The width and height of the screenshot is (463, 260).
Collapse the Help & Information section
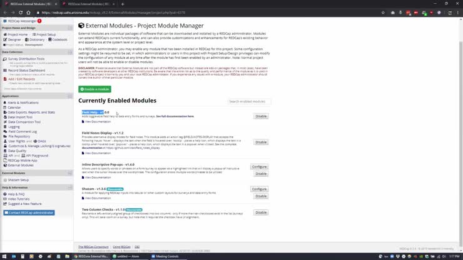pos(71,187)
